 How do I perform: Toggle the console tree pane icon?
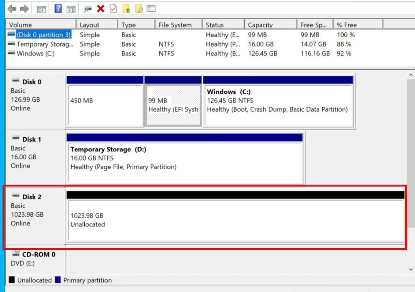(x=41, y=9)
